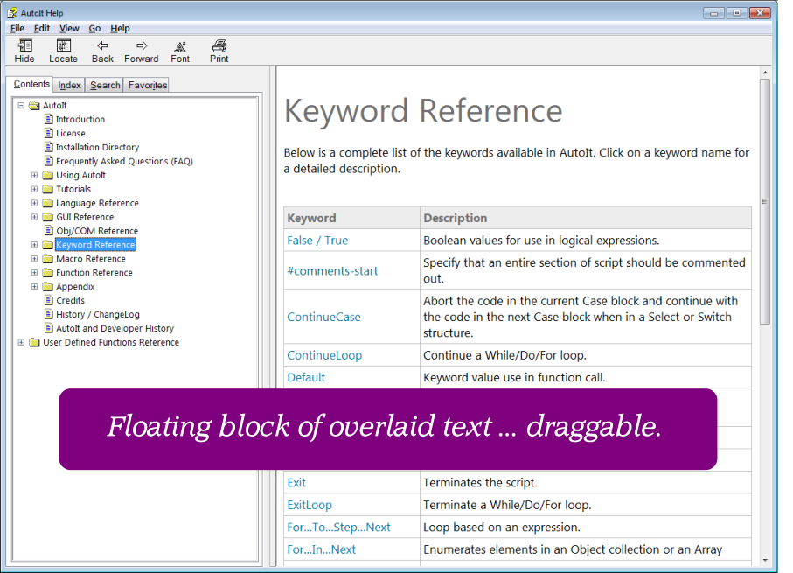The width and height of the screenshot is (793, 573).
Task: Click the content pane vertical scrollbar
Action: click(x=765, y=201)
